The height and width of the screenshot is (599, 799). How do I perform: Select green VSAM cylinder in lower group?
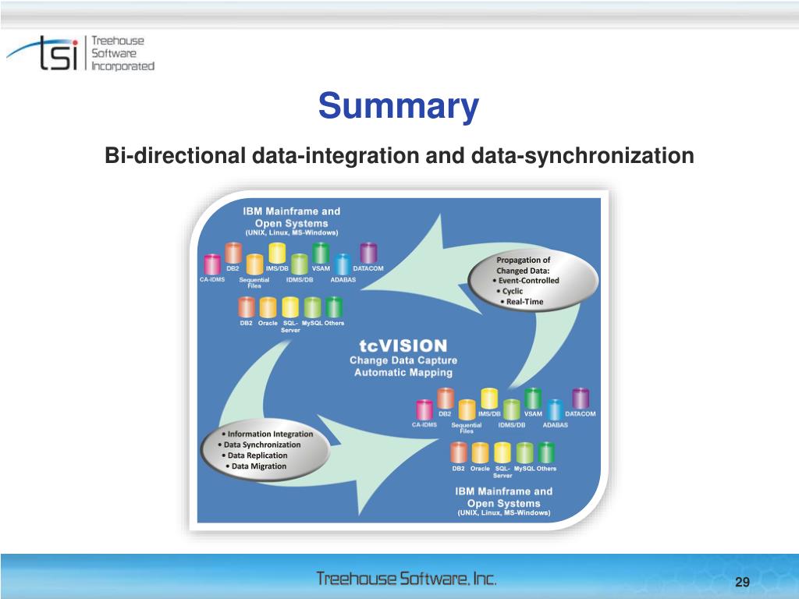(533, 399)
